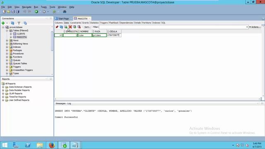Click the Sort... button

point(87,27)
